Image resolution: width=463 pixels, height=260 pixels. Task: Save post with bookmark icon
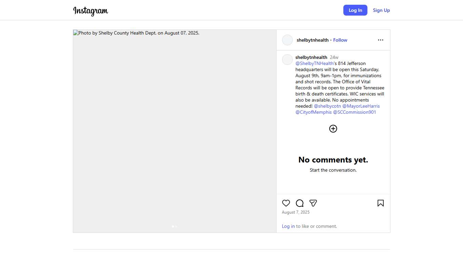[381, 203]
